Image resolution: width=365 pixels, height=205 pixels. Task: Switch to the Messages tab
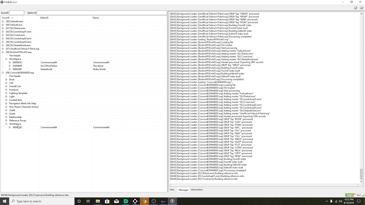pyautogui.click(x=183, y=190)
